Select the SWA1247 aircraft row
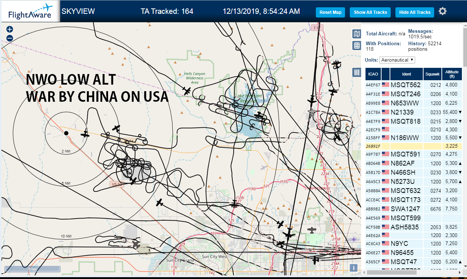Viewport: 467px width, 279px height. tap(414, 209)
